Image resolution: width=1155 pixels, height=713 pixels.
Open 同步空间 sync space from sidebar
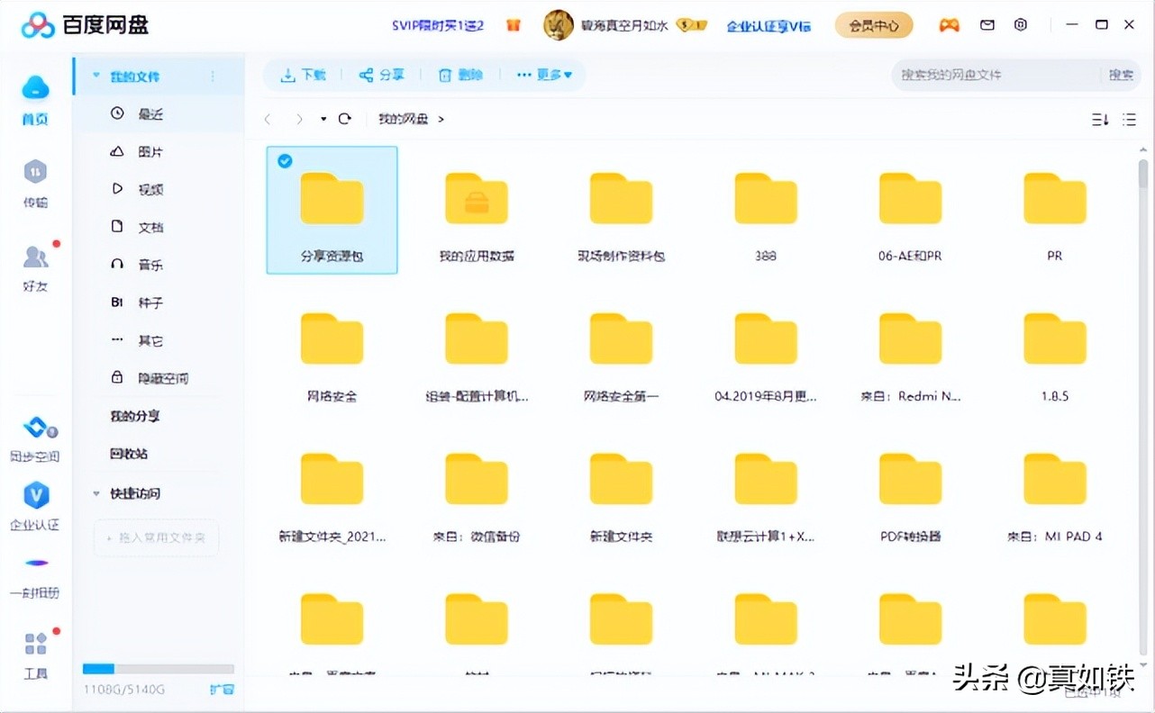(x=34, y=439)
